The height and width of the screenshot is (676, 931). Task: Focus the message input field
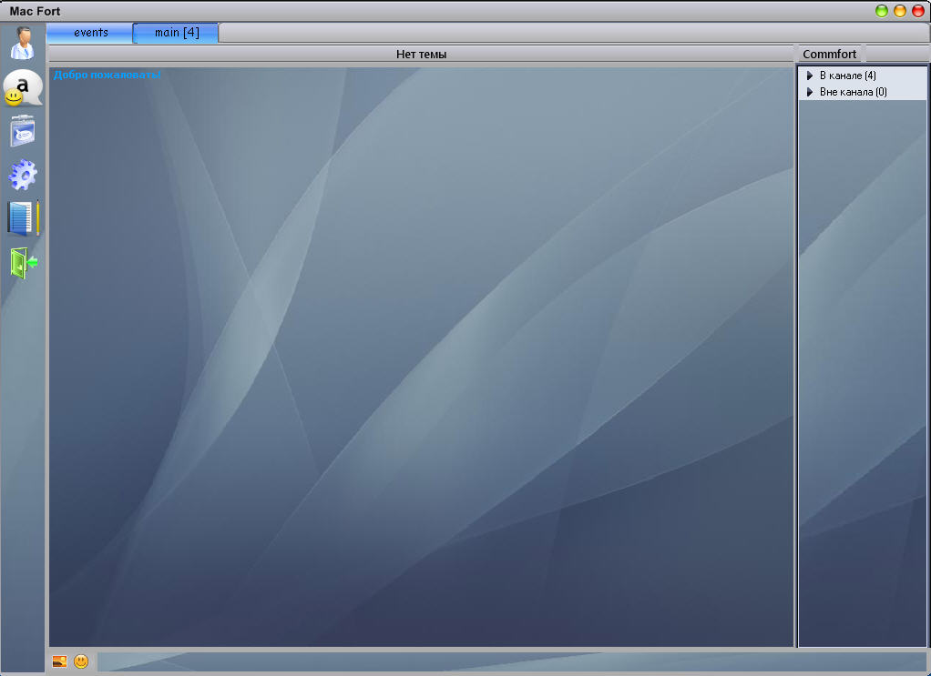511,661
